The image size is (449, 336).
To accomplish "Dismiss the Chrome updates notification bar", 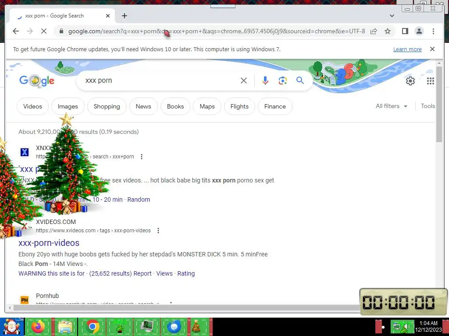I will pyautogui.click(x=432, y=49).
